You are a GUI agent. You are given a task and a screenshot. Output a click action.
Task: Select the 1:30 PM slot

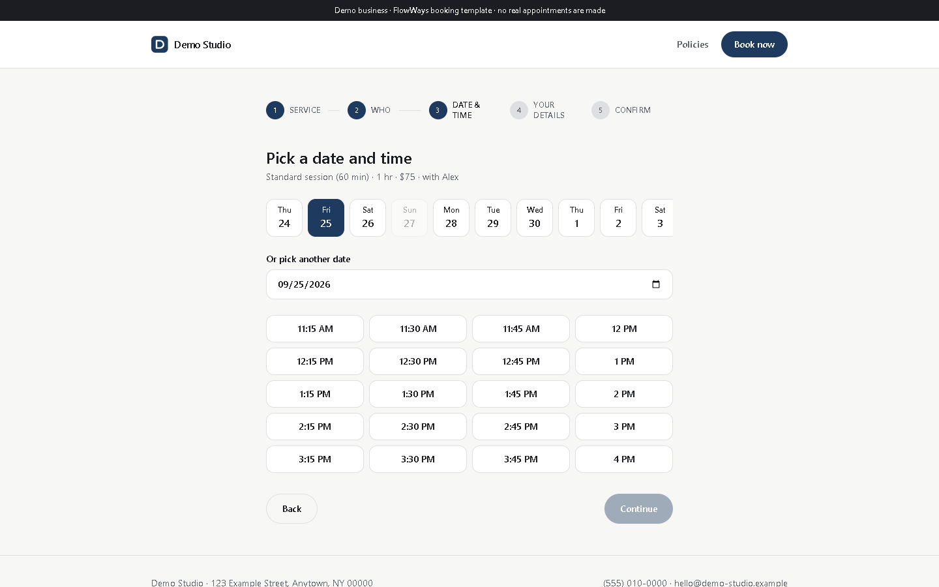[418, 394]
